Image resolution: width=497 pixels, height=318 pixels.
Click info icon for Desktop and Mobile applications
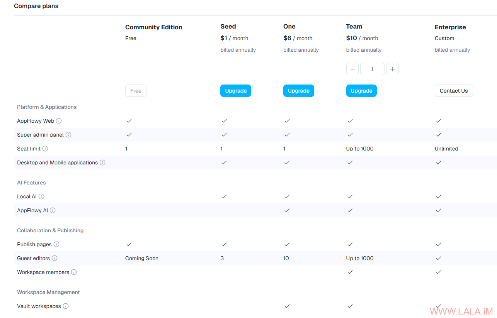tap(102, 162)
